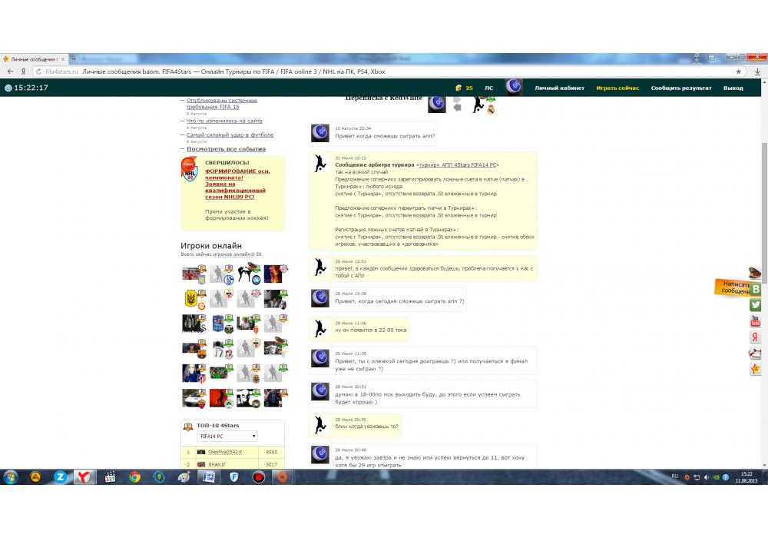The image size is (768, 538).
Task: Click the gold coins balance icon
Action: (x=458, y=88)
